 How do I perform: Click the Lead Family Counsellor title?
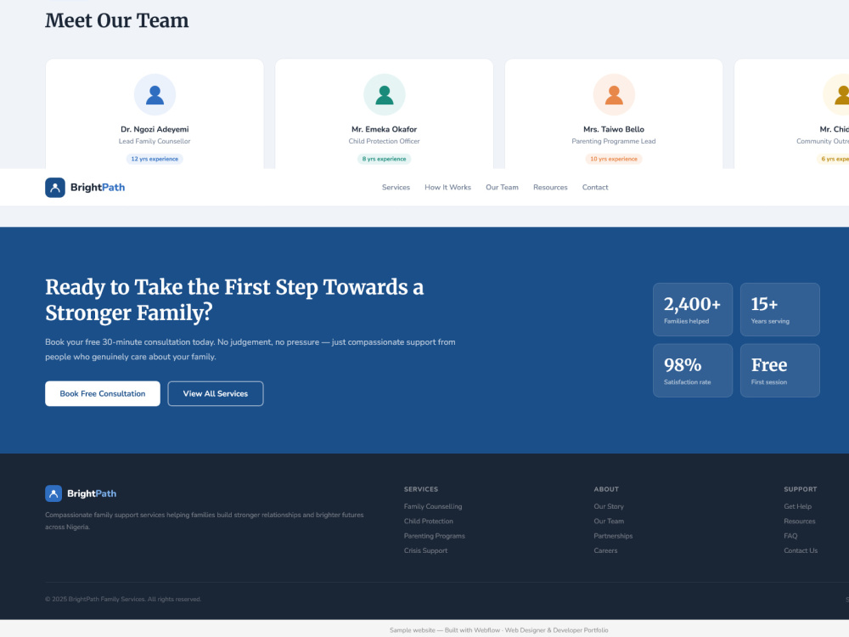tap(155, 141)
